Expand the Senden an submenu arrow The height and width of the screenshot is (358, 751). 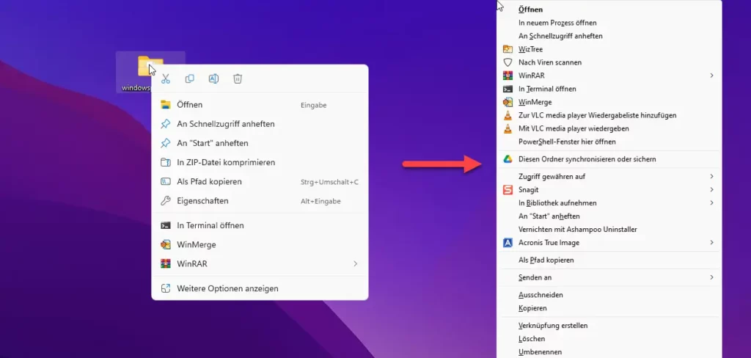711,277
